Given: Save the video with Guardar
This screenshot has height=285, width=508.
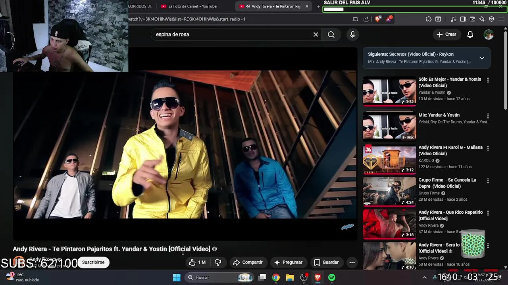Looking at the screenshot, I should (x=326, y=262).
